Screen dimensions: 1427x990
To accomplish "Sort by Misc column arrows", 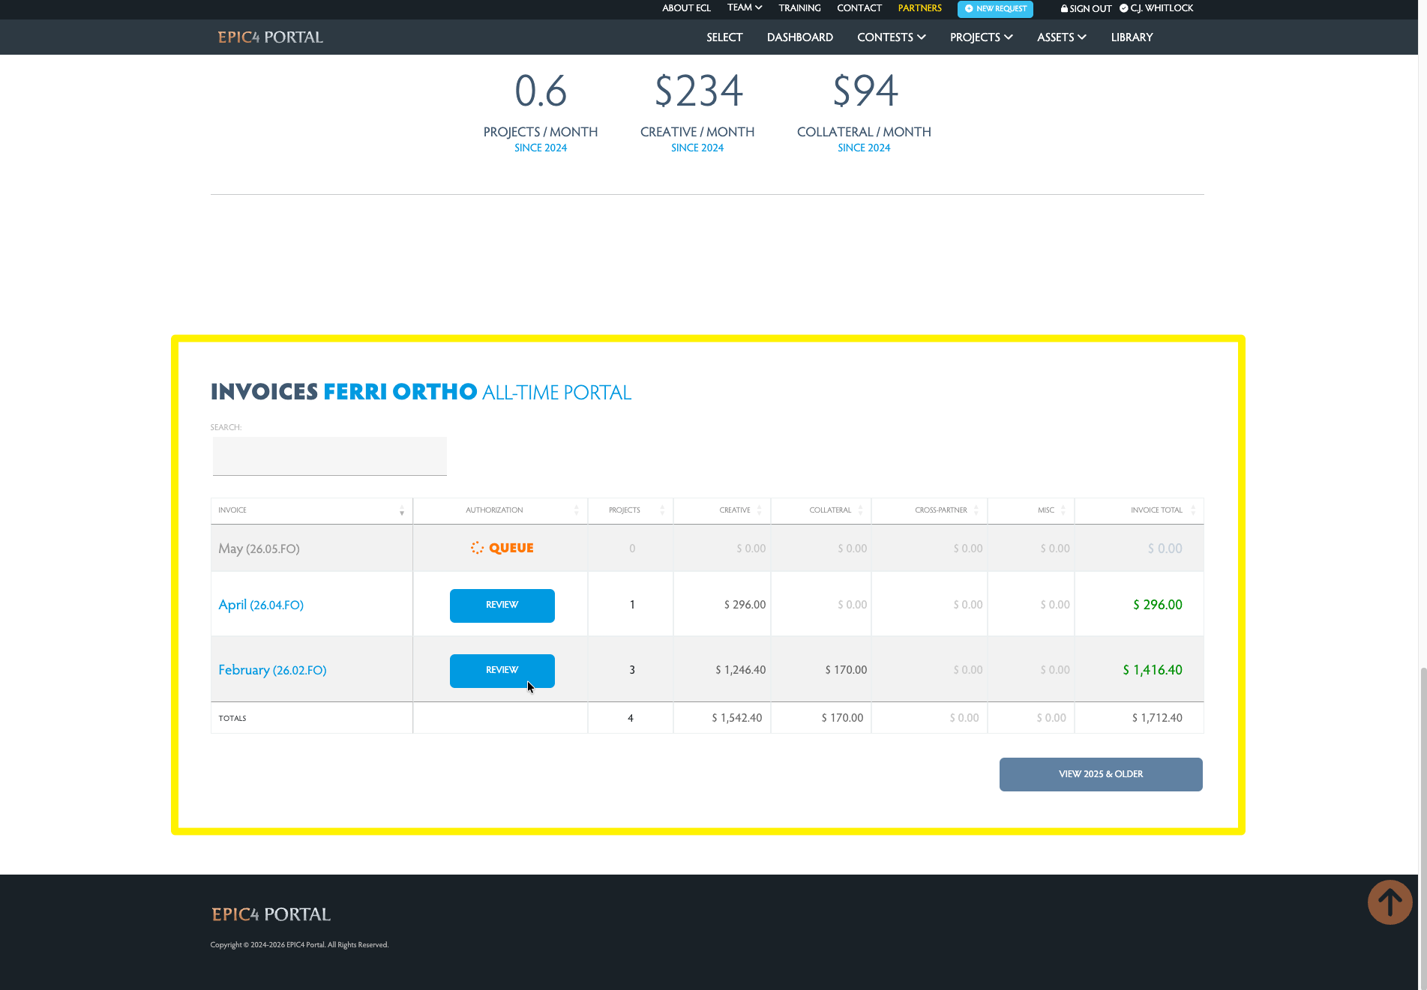I will (x=1063, y=510).
